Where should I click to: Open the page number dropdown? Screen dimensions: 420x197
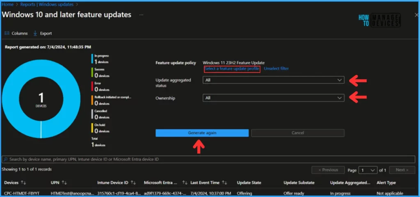368,170
